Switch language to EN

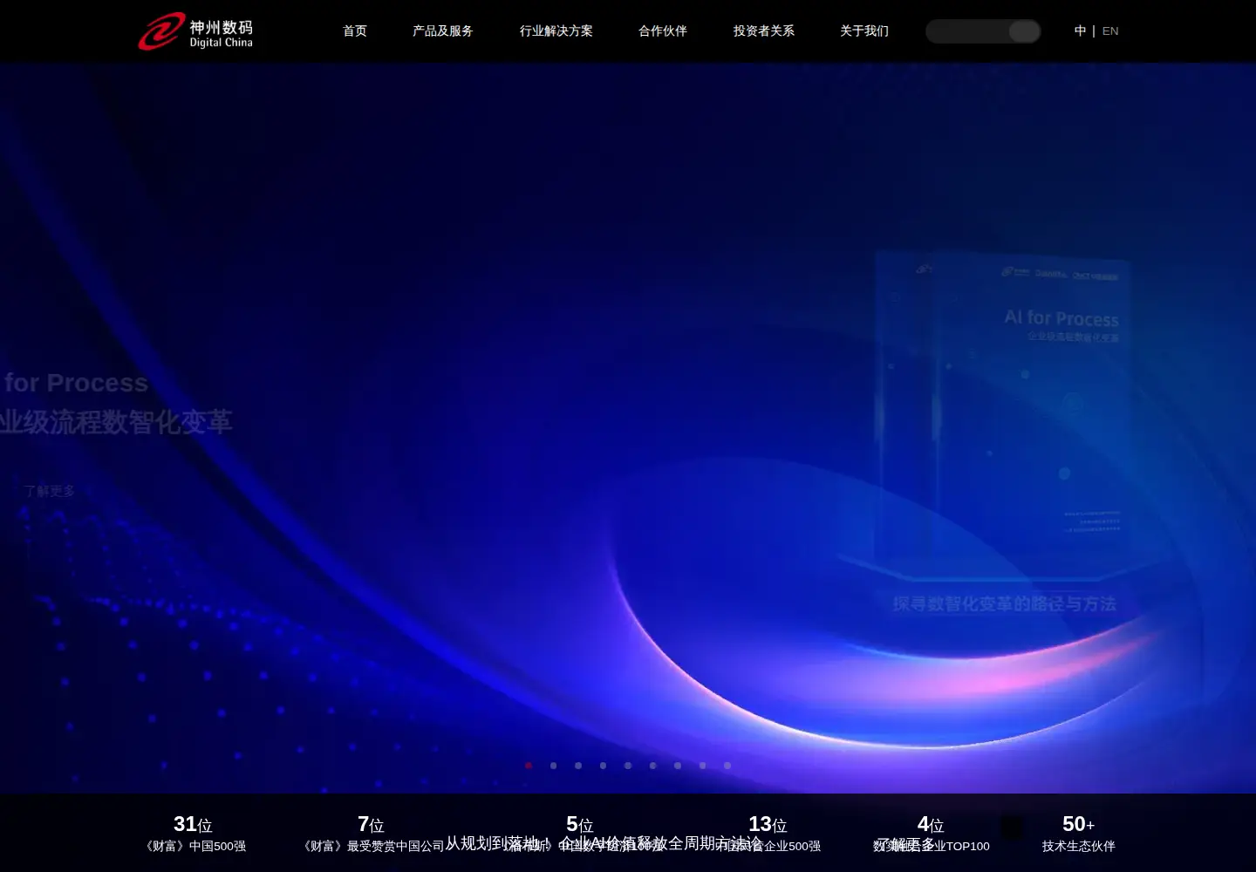[1110, 31]
